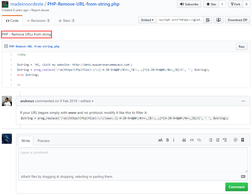View the Raw file

(242, 46)
